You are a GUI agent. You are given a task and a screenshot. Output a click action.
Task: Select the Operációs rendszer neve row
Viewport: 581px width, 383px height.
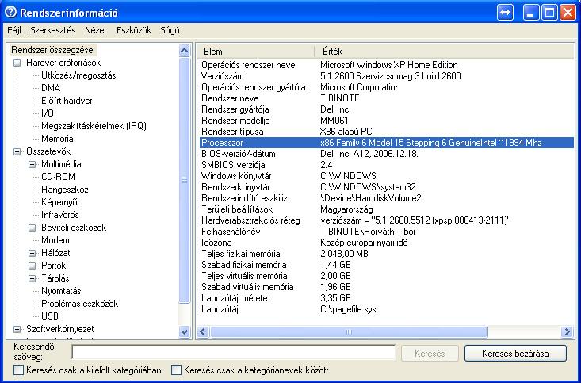pos(387,65)
